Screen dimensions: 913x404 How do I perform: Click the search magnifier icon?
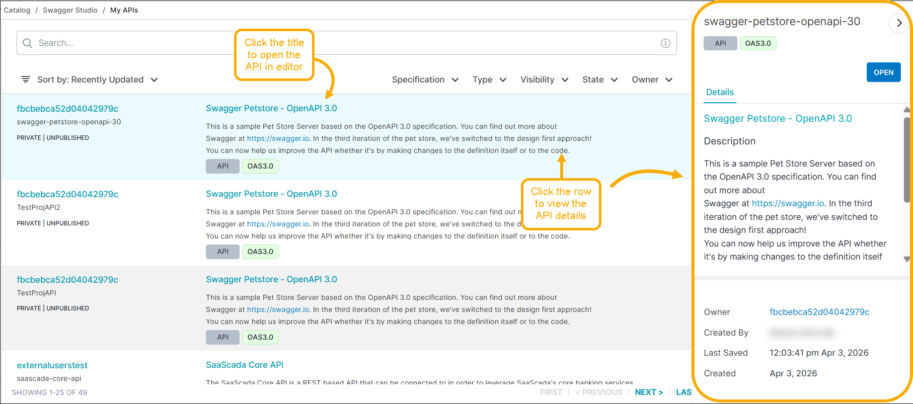pos(28,43)
